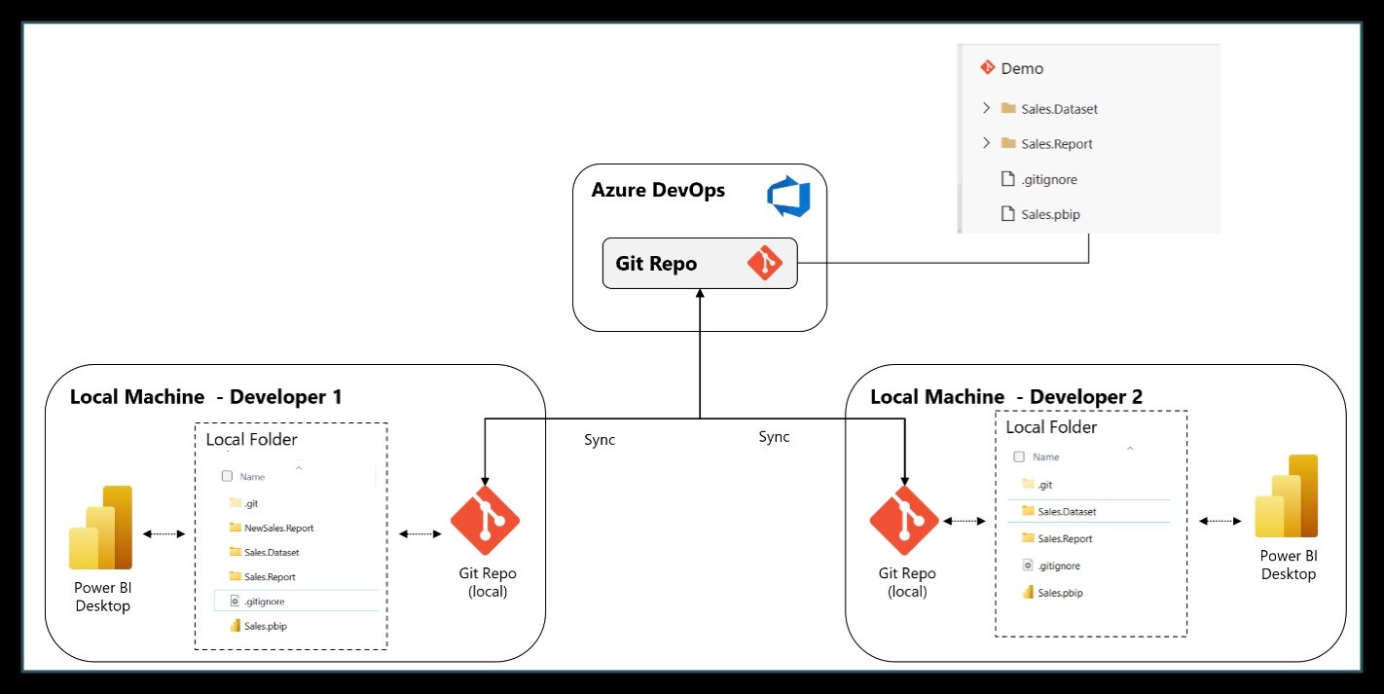
Task: Click Sales.Dataset folder icon in Demo repo
Action: 1007,108
